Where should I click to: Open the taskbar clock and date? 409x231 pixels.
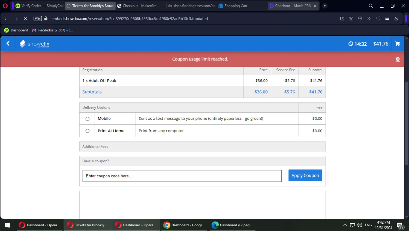pyautogui.click(x=383, y=225)
